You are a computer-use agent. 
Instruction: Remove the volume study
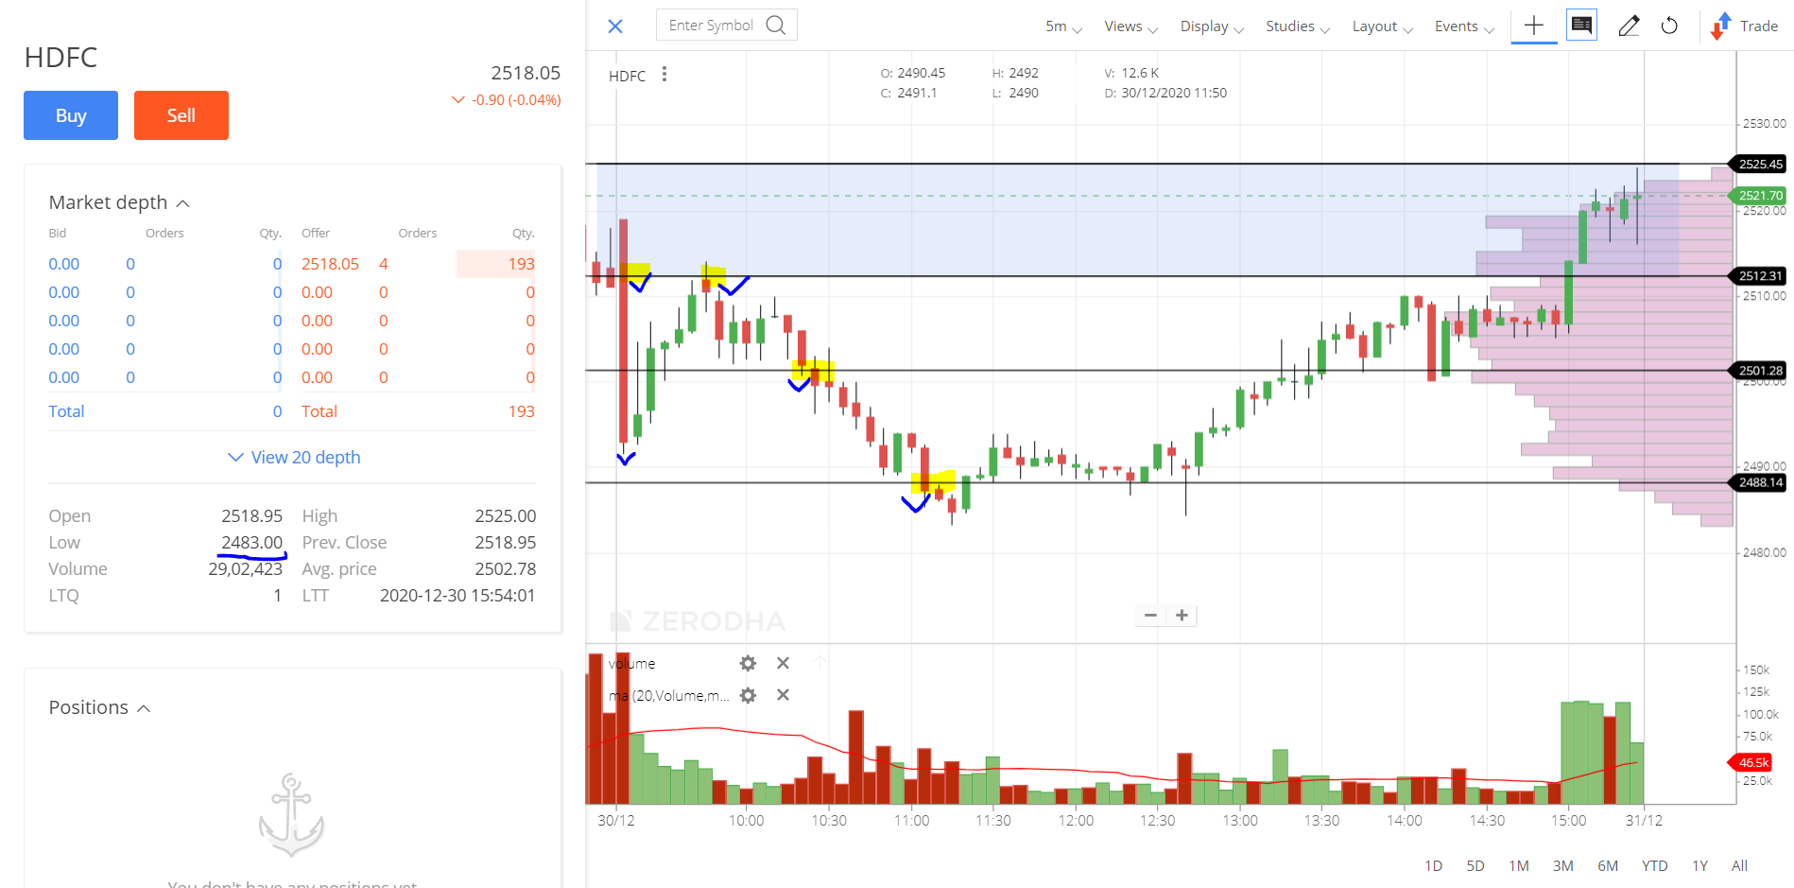coord(783,663)
